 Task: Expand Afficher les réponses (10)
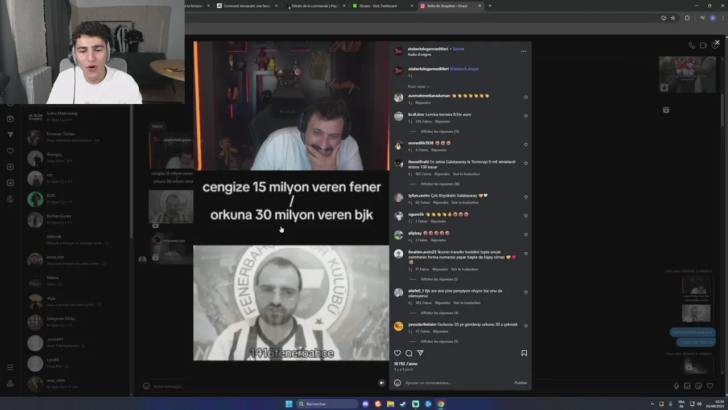(x=440, y=184)
